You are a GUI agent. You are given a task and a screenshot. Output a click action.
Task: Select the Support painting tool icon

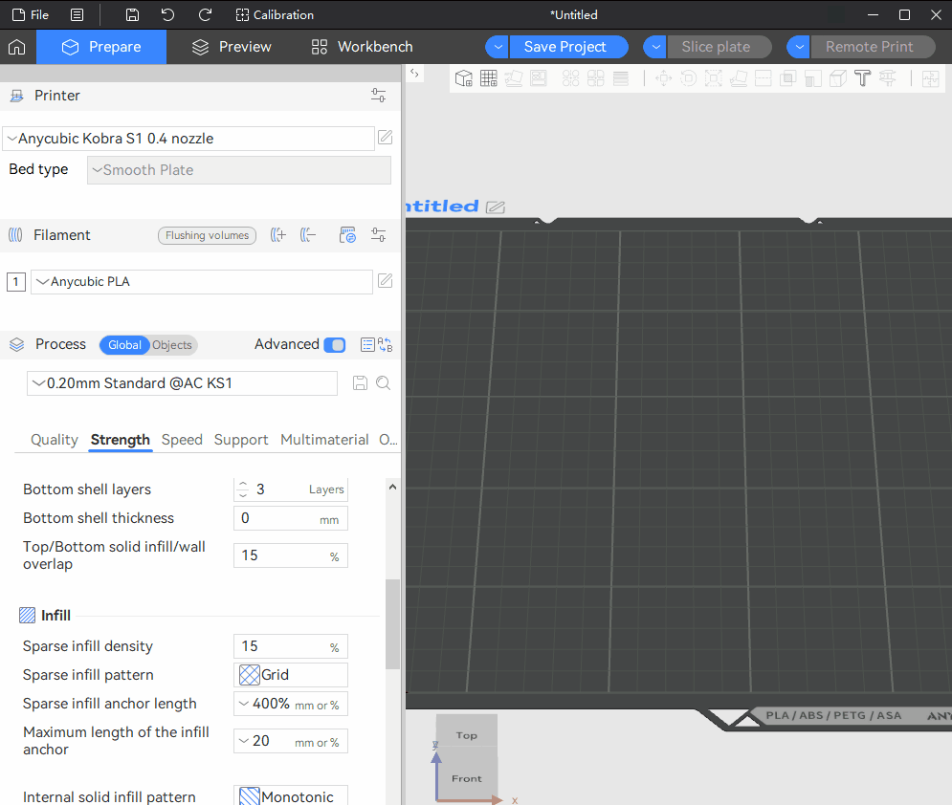(813, 78)
